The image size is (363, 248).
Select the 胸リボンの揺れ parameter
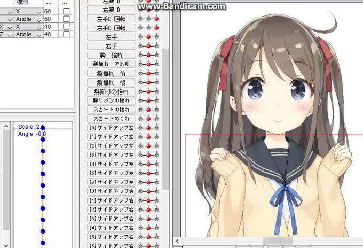[112, 100]
